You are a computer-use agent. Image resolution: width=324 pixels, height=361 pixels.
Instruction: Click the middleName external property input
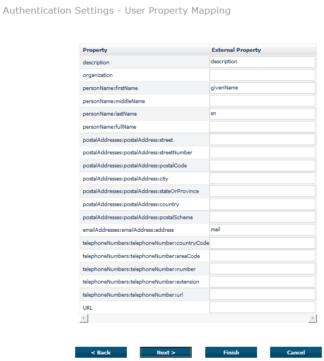pyautogui.click(x=262, y=101)
